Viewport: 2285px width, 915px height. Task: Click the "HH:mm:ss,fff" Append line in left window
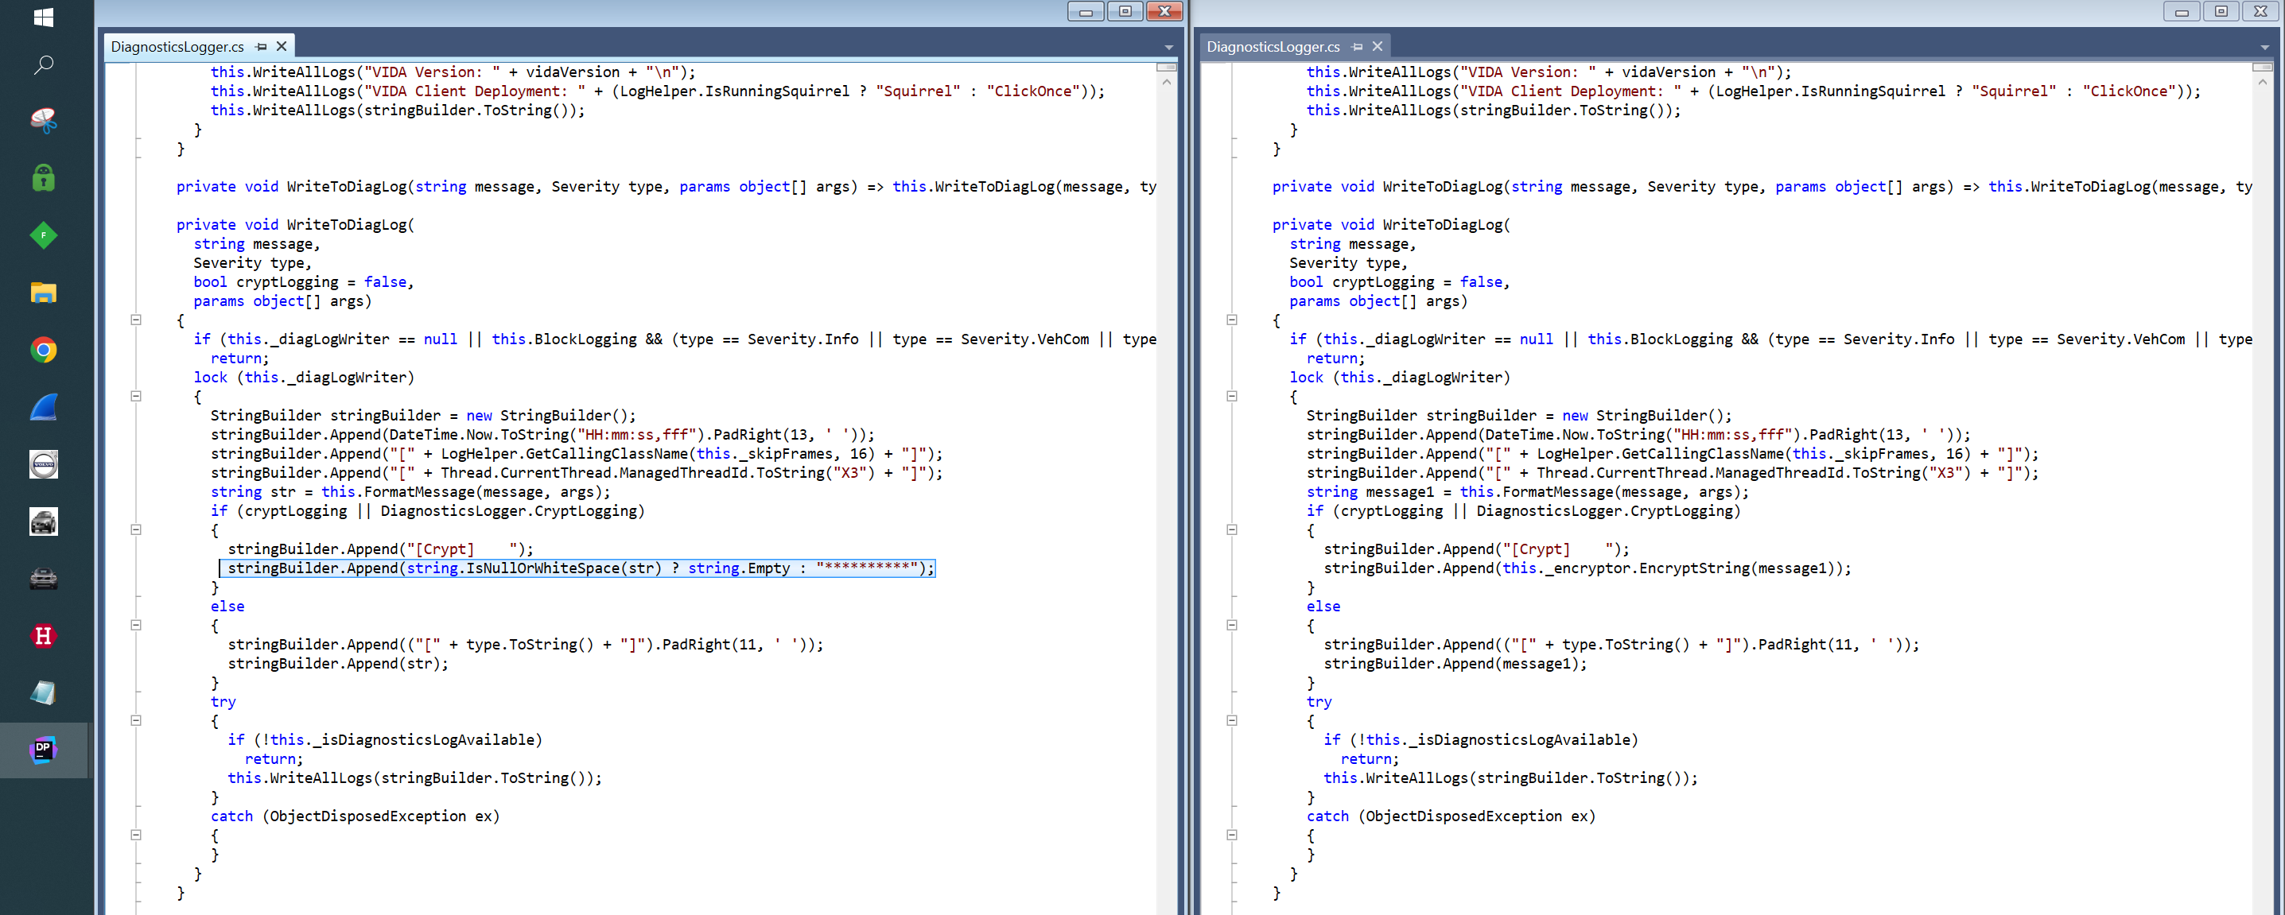(x=542, y=436)
